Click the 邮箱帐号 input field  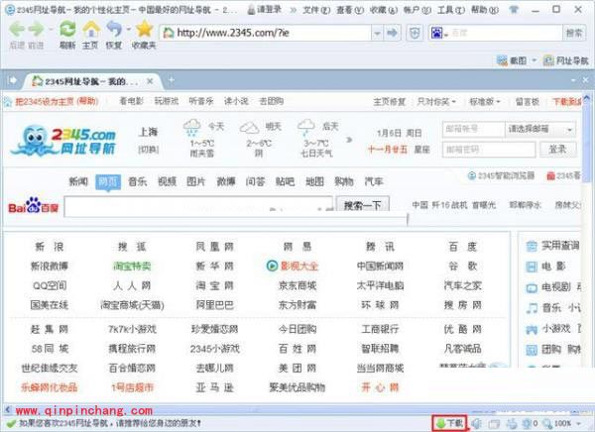tap(474, 129)
